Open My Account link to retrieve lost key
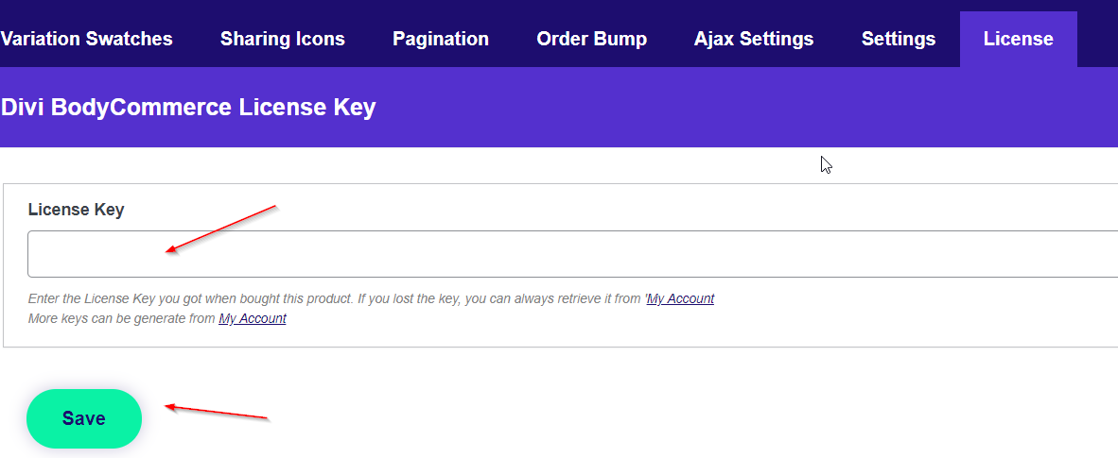This screenshot has width=1118, height=458. 680,299
